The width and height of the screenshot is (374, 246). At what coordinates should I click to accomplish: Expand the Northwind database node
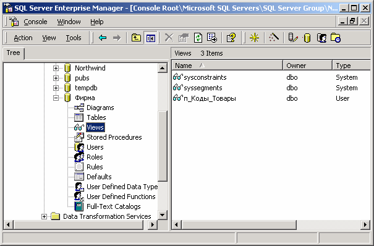click(x=56, y=68)
